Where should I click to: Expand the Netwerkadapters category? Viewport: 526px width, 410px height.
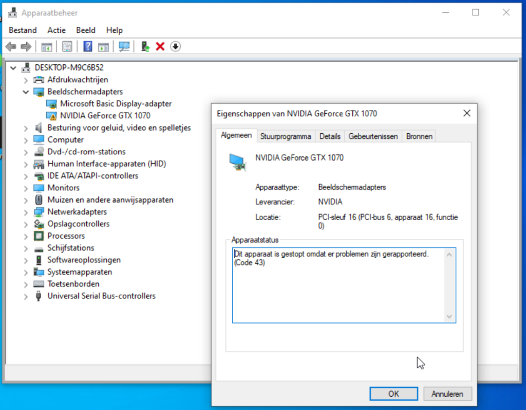(x=26, y=212)
